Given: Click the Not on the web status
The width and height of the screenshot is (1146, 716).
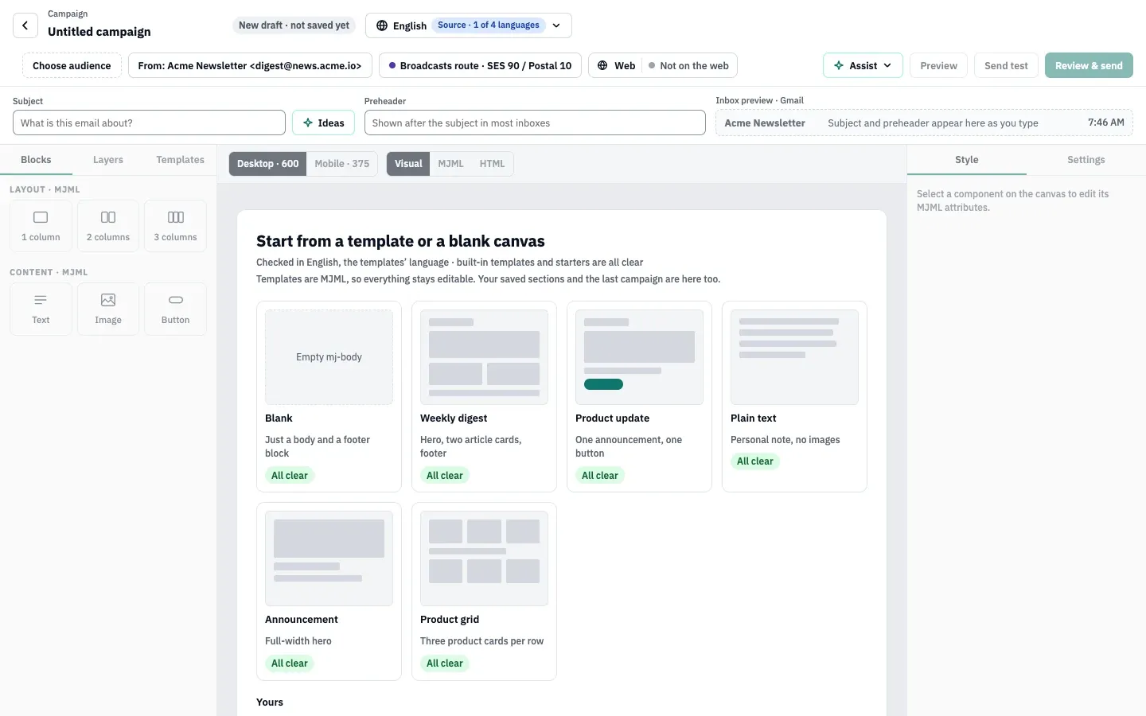Looking at the screenshot, I should pos(688,65).
